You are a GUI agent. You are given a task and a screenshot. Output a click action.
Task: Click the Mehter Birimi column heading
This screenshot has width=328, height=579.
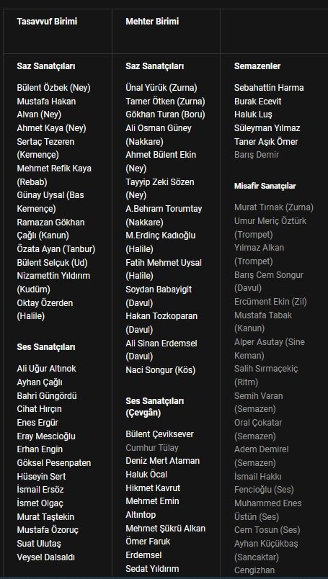coord(152,22)
